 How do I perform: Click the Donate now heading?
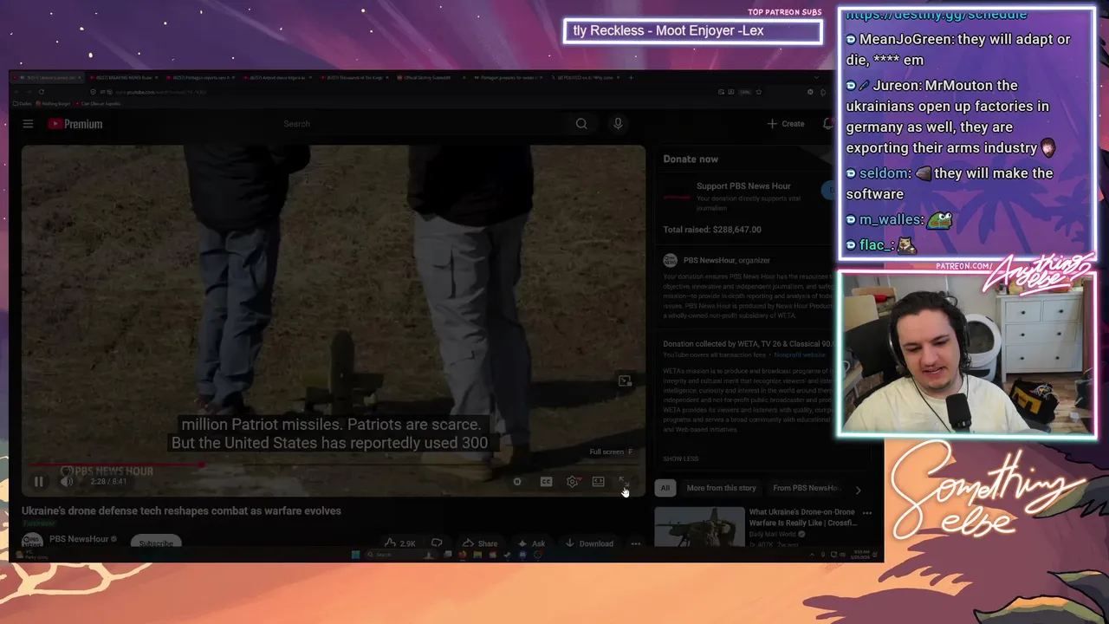click(x=691, y=159)
